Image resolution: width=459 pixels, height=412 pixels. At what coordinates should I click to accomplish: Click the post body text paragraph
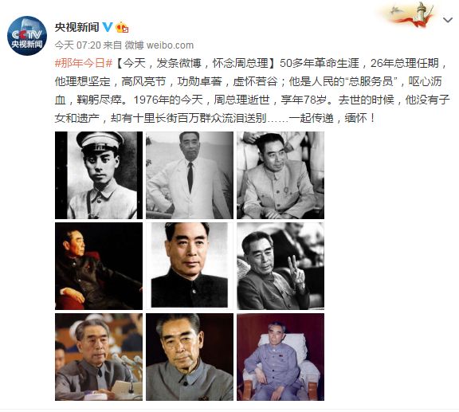point(252,91)
